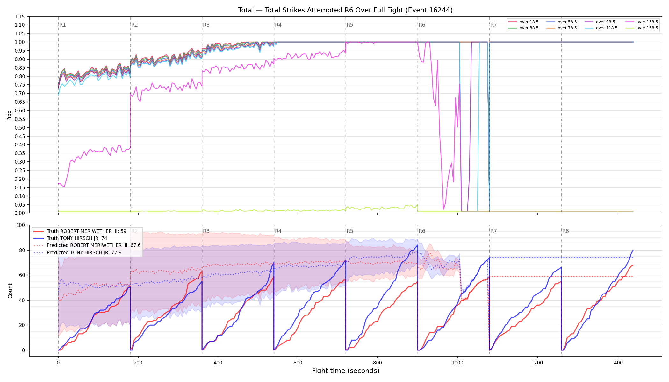Click the 1.00 tick on Prob axis
669x382 pixels.
19,42
